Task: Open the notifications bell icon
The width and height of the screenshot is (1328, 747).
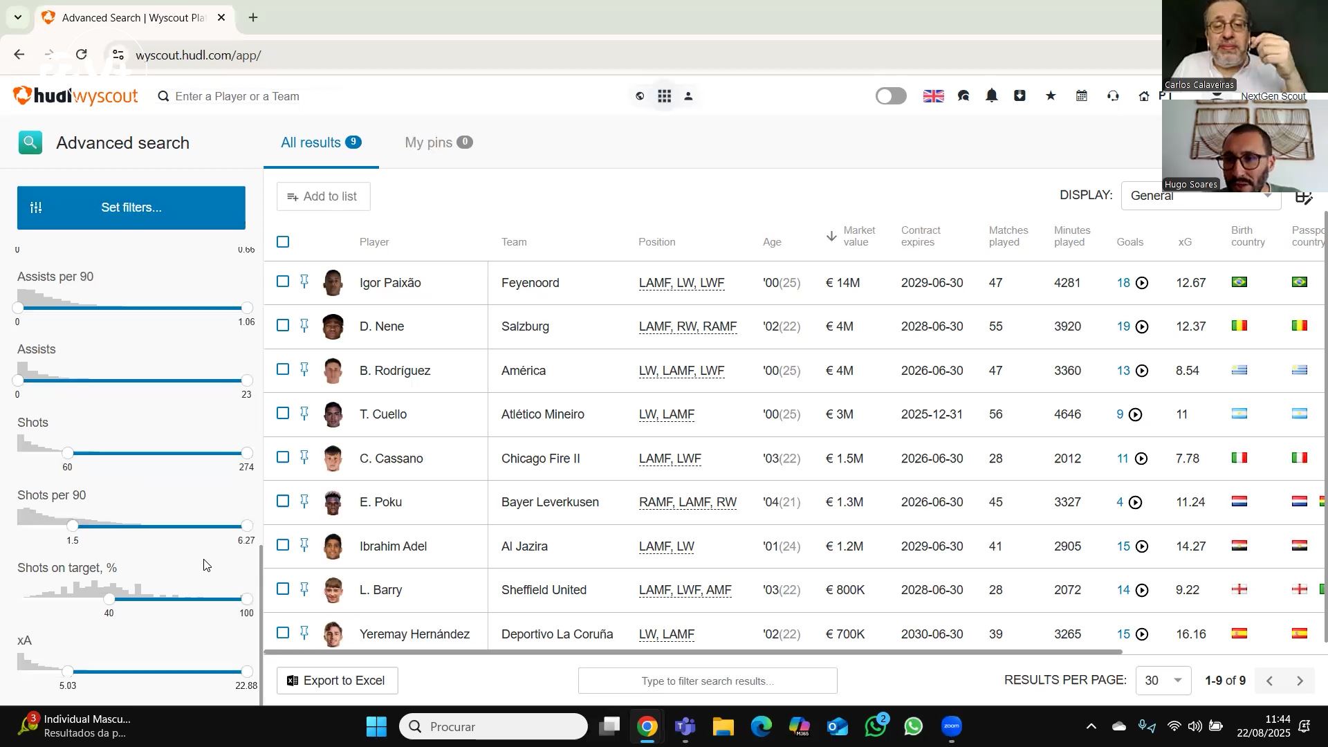Action: [x=992, y=96]
